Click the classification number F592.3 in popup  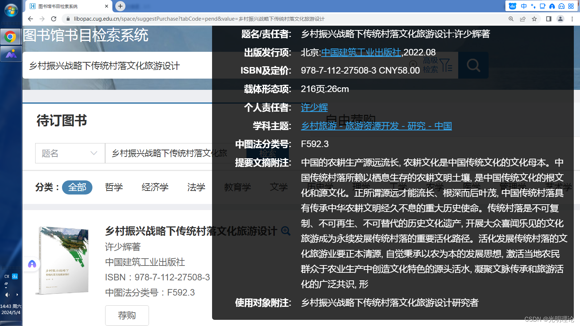pyautogui.click(x=315, y=144)
